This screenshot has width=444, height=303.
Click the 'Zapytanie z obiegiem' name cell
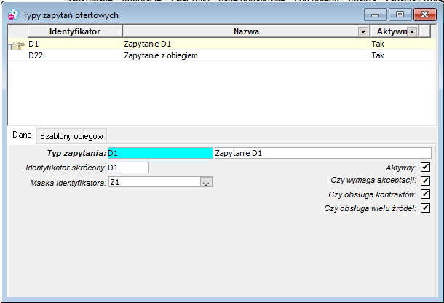pyautogui.click(x=161, y=55)
